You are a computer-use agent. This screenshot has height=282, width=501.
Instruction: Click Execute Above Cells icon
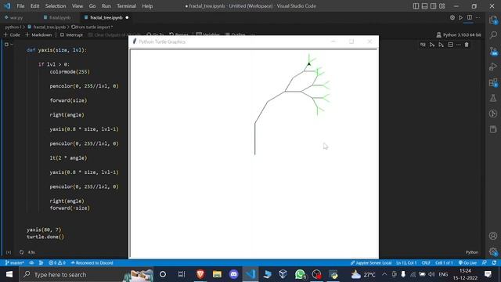(x=432, y=45)
